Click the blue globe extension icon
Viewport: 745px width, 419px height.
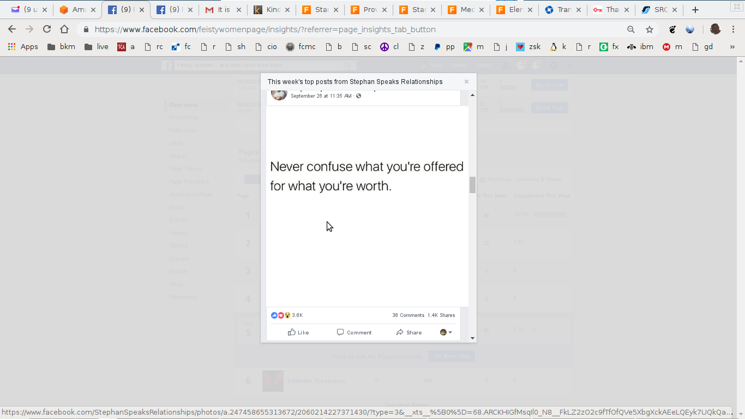tap(690, 29)
